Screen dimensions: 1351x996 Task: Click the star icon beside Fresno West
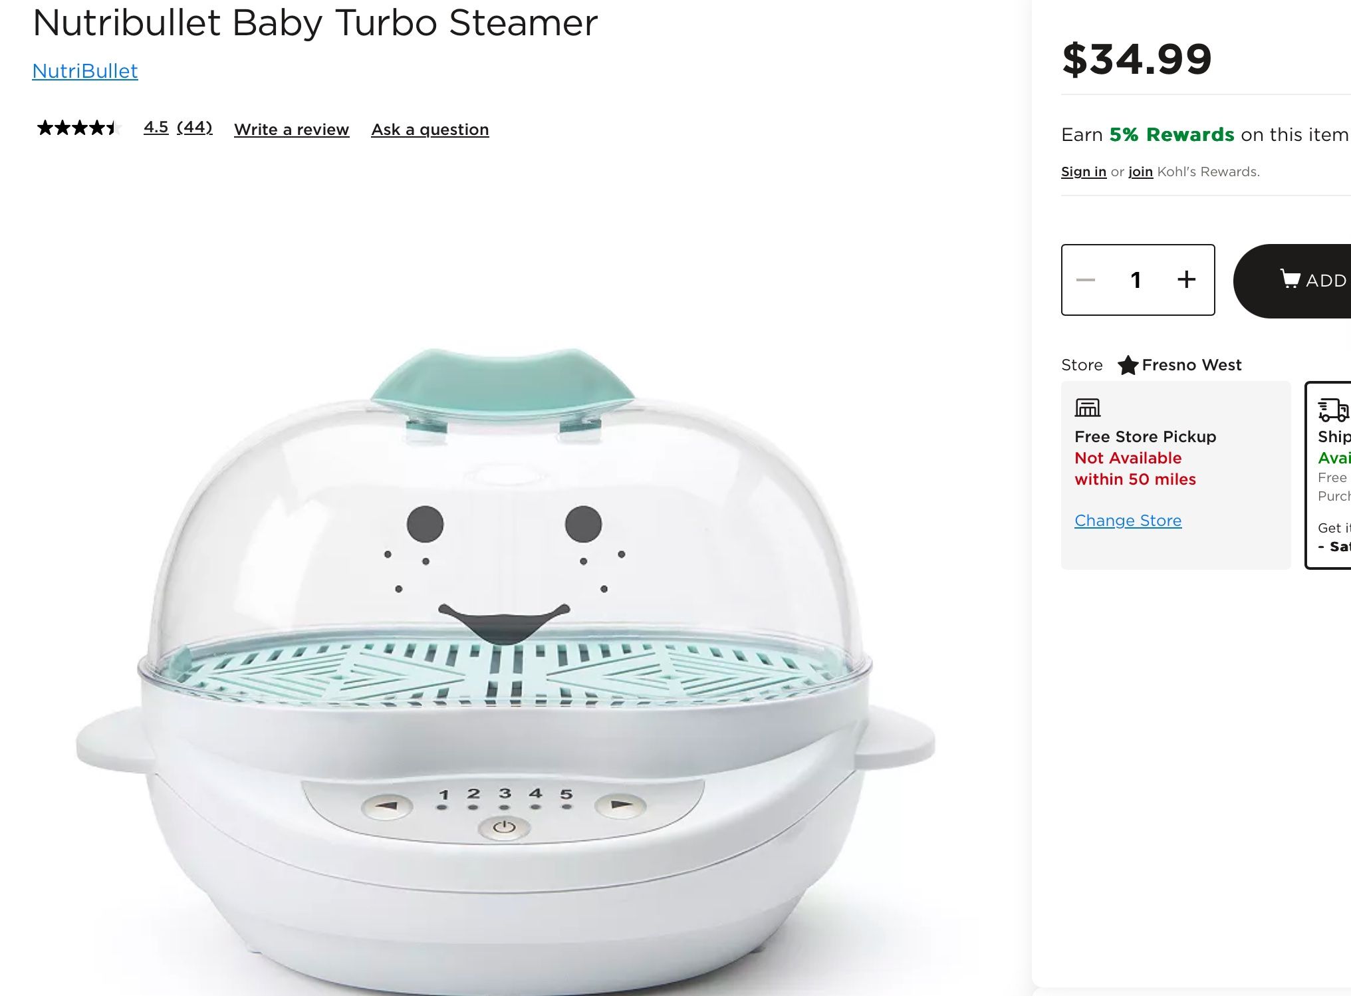pos(1128,365)
